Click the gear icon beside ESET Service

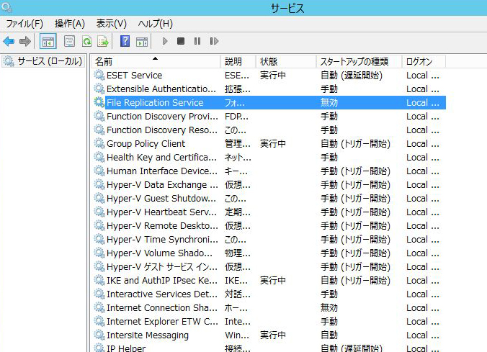99,75
